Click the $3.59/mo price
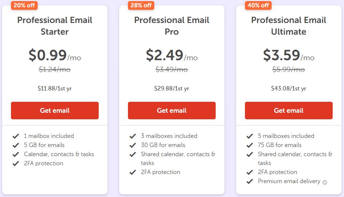The height and width of the screenshot is (197, 344). [289, 55]
